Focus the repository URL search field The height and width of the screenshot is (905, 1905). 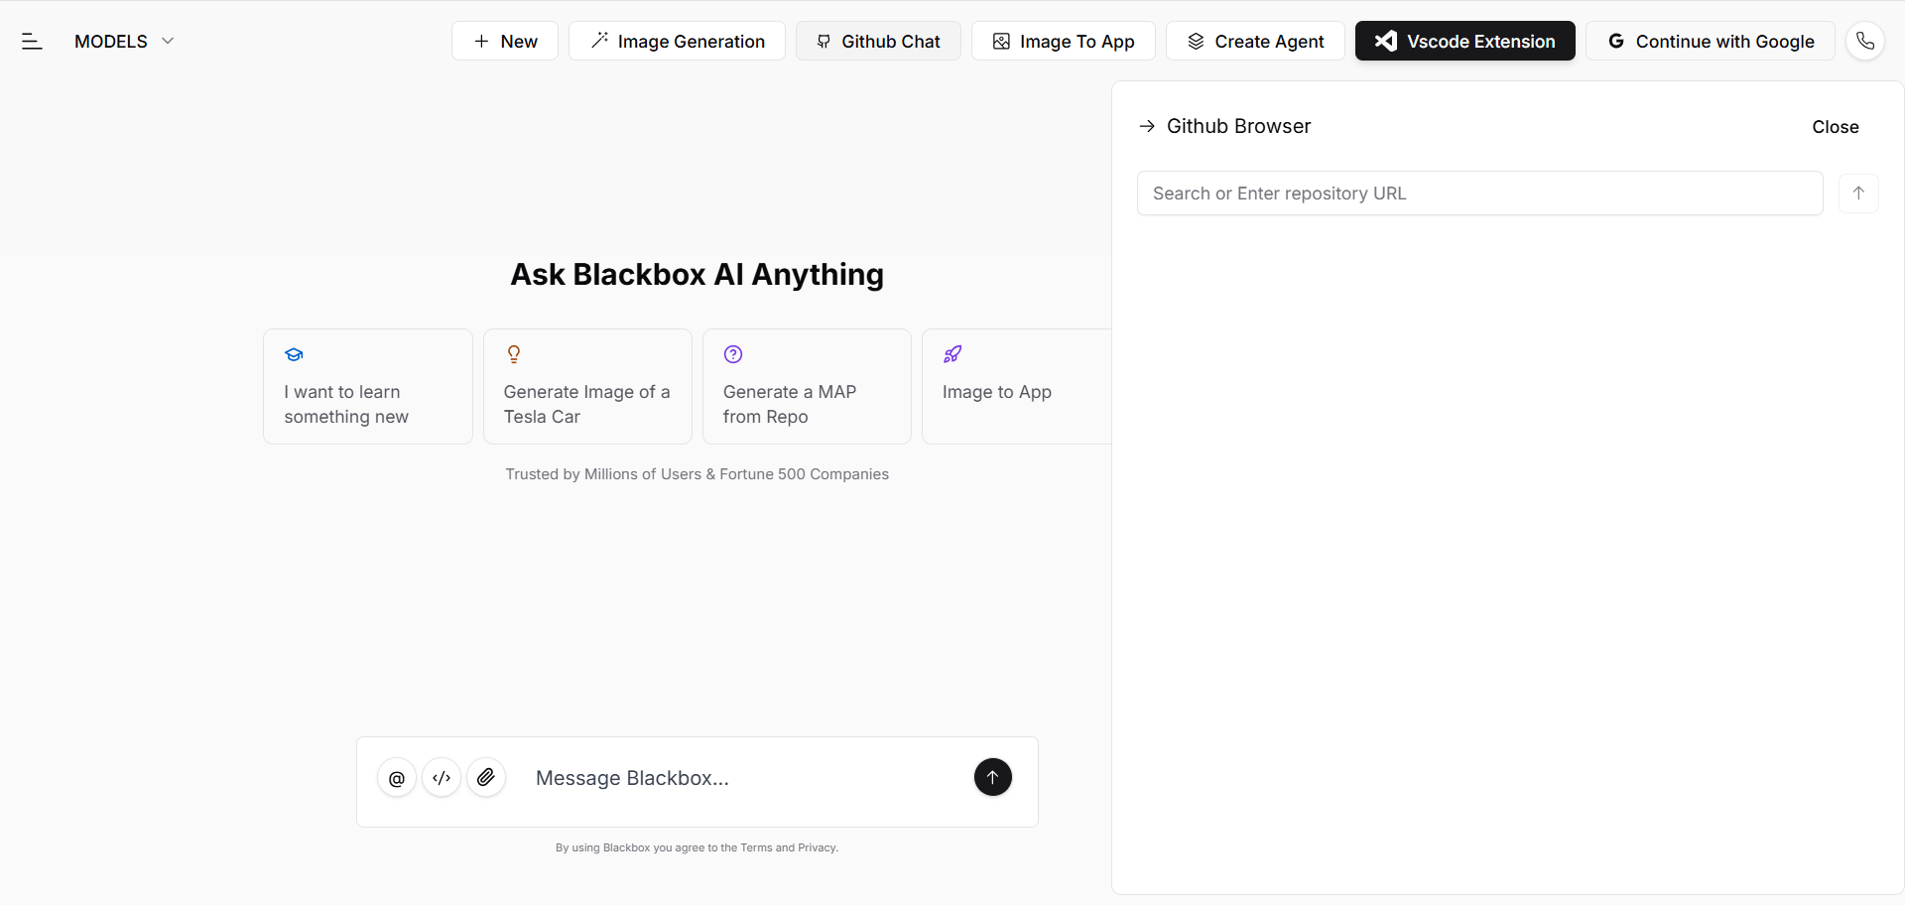click(1478, 194)
